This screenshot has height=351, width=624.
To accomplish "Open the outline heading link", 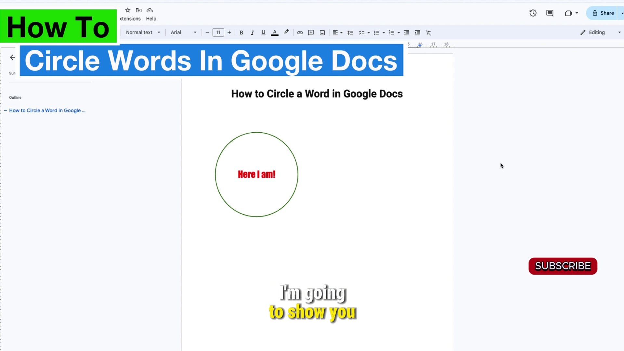I will pos(47,110).
